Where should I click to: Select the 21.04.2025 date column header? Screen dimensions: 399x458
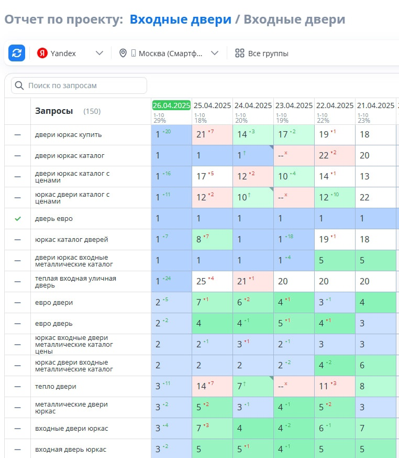coord(375,105)
